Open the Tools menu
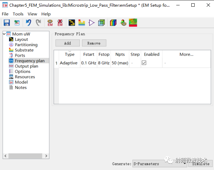The height and width of the screenshot is (170, 214). click(x=18, y=14)
